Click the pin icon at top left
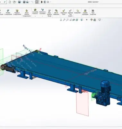The image size is (122, 129). click(x=5, y=2)
